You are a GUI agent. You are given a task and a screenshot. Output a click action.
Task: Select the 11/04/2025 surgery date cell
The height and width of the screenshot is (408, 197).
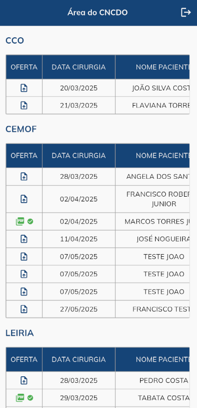tap(79, 239)
